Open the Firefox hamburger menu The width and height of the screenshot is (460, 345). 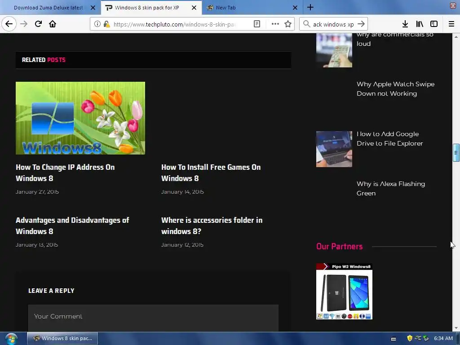pyautogui.click(x=451, y=24)
